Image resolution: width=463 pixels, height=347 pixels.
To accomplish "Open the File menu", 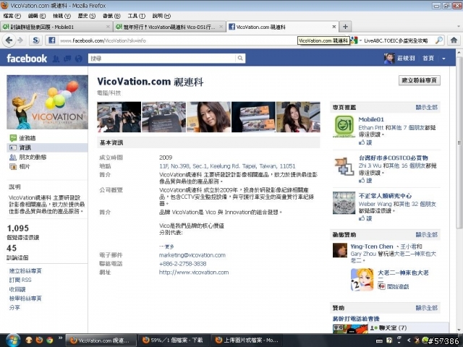I will pyautogui.click(x=12, y=16).
